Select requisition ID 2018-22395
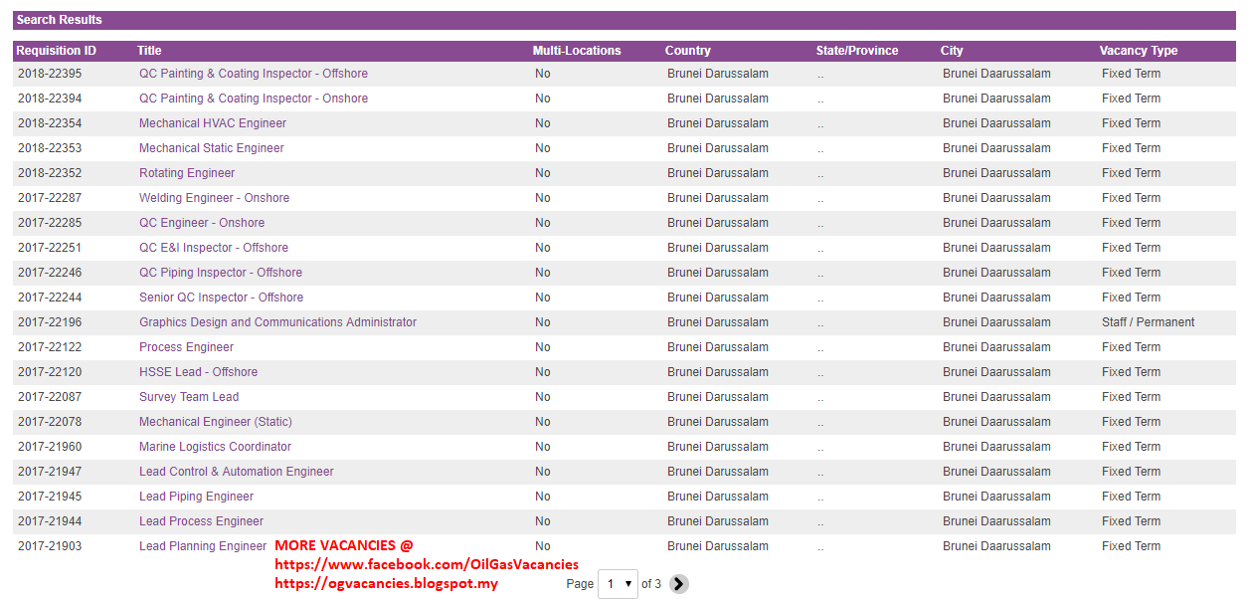Image resolution: width=1250 pixels, height=602 pixels. (50, 74)
